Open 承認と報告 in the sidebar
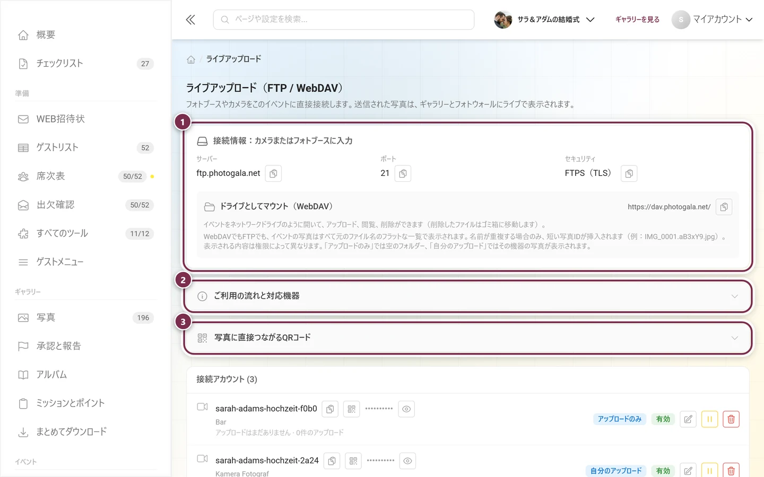The image size is (764, 477). pyautogui.click(x=86, y=347)
